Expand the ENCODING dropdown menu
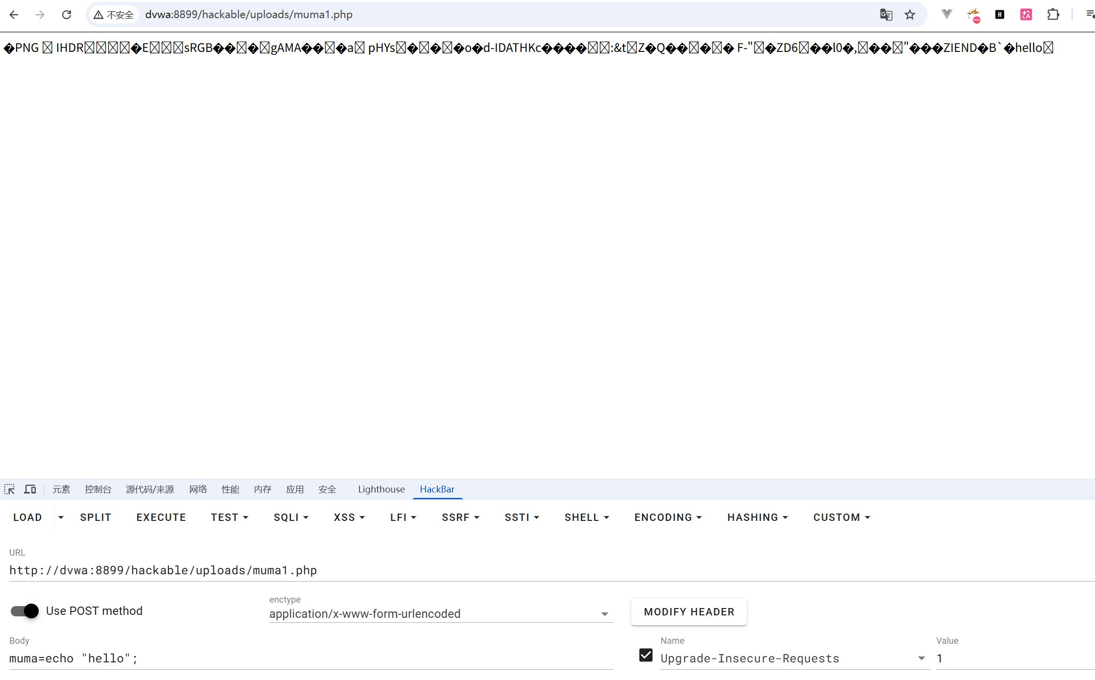Screen dimensions: 1095x680 668,517
